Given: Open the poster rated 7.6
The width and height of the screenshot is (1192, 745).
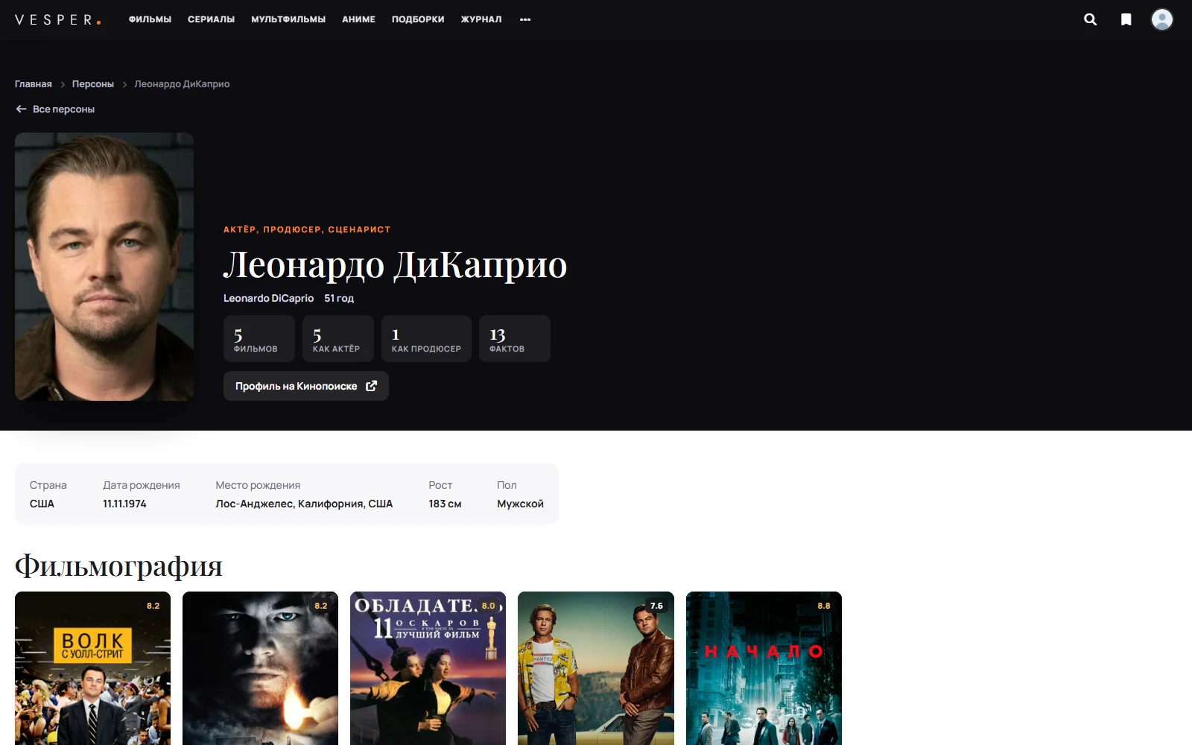Looking at the screenshot, I should click(x=596, y=668).
